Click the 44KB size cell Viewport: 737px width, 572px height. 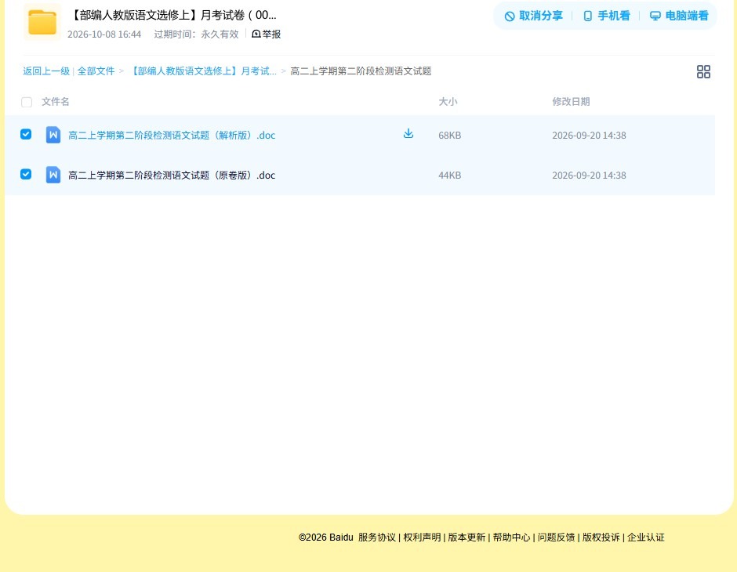point(450,176)
